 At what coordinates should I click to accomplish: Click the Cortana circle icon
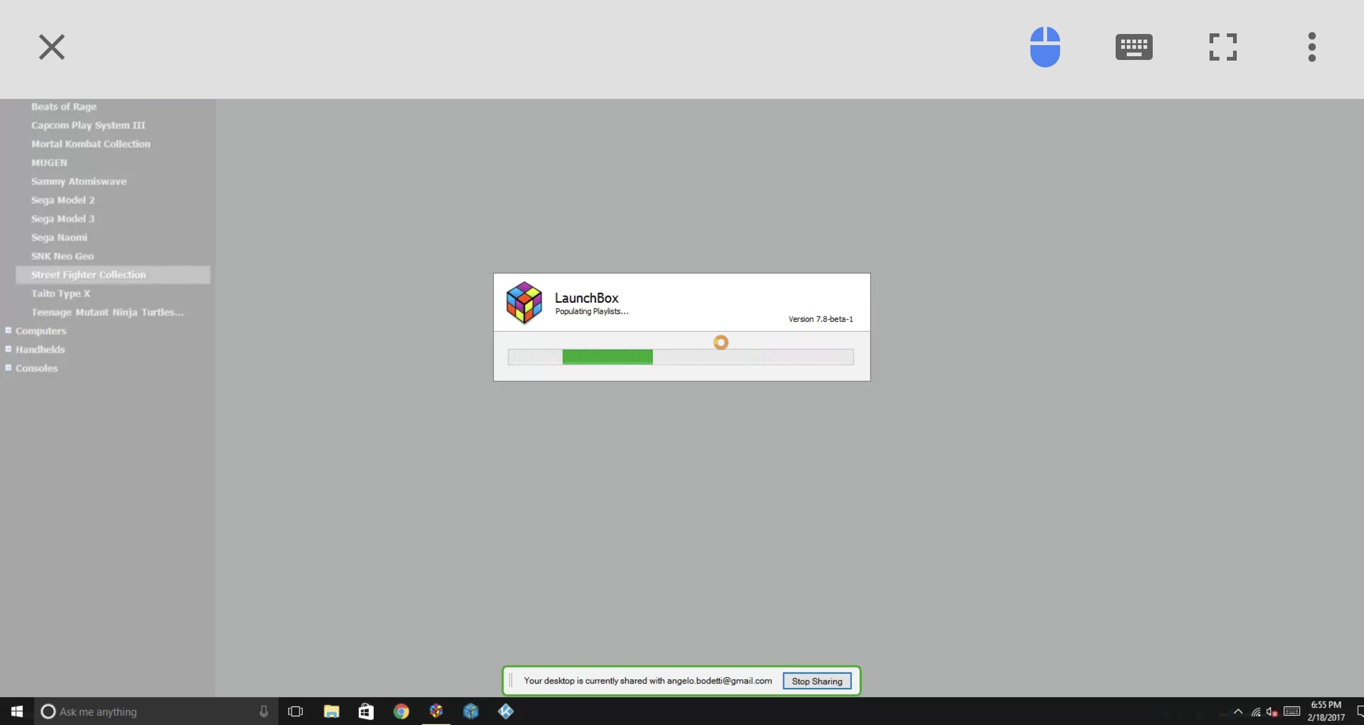coord(48,711)
